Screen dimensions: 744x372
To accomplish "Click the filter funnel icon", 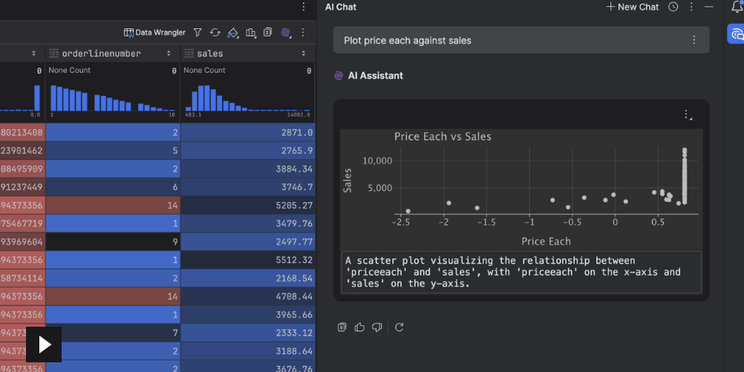I will 198,33.
